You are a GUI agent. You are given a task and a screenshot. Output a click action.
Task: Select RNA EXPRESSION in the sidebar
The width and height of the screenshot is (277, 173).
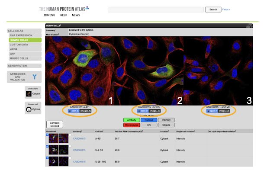pyautogui.click(x=25, y=35)
